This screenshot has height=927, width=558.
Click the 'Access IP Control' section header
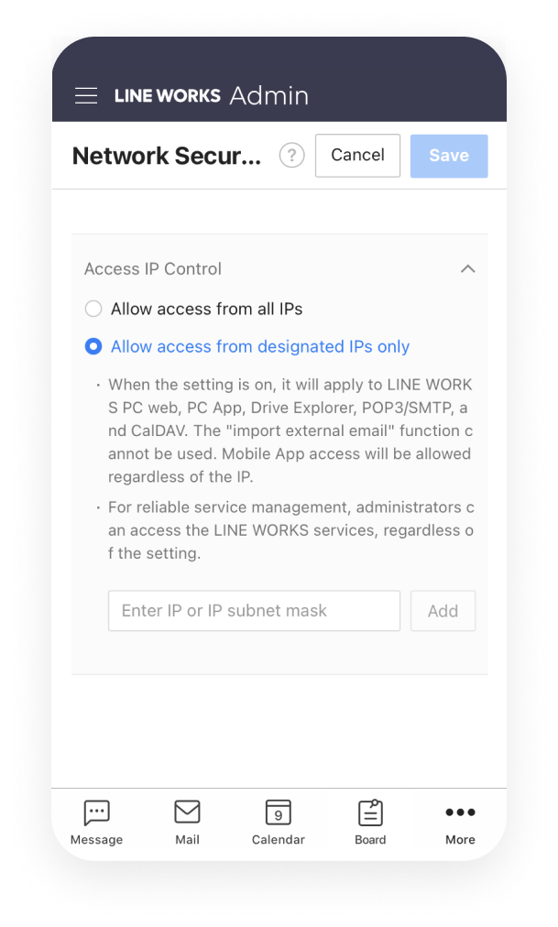[152, 269]
